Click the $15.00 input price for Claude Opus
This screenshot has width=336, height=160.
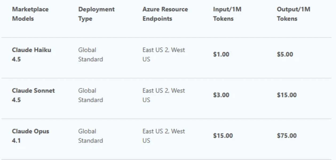pos(223,136)
